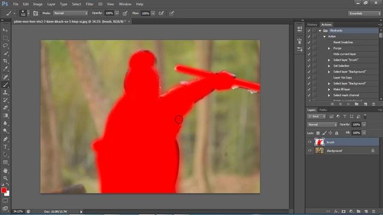Image resolution: width=383 pixels, height=215 pixels.
Task: Click the zoom percentage field in status bar
Action: [x=18, y=211]
